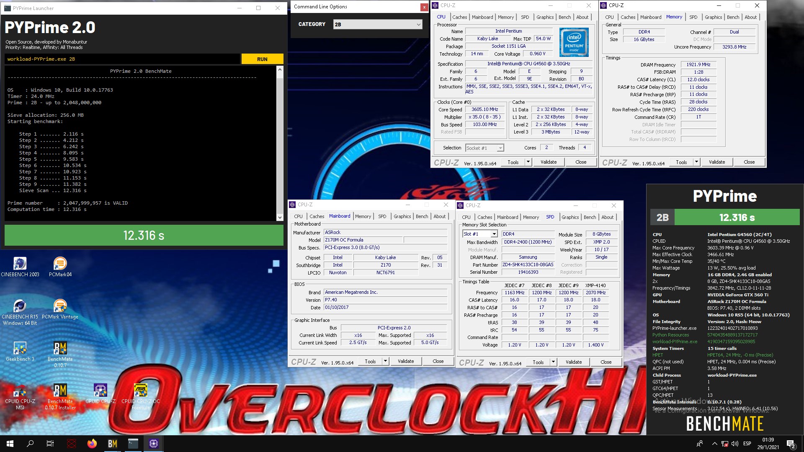The width and height of the screenshot is (804, 452).
Task: Click Validate in SPD window
Action: pos(573,362)
